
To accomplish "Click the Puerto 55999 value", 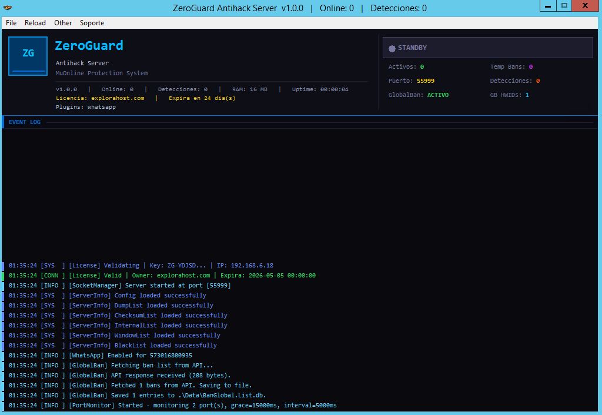I will pos(425,81).
